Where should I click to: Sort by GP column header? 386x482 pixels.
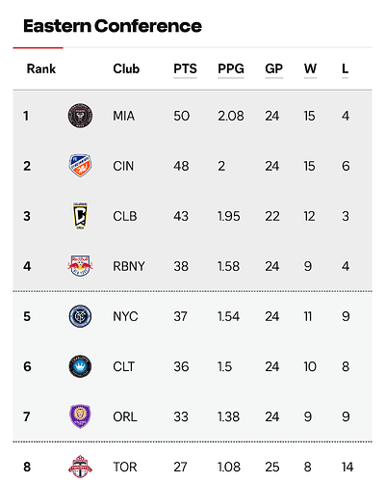point(274,68)
